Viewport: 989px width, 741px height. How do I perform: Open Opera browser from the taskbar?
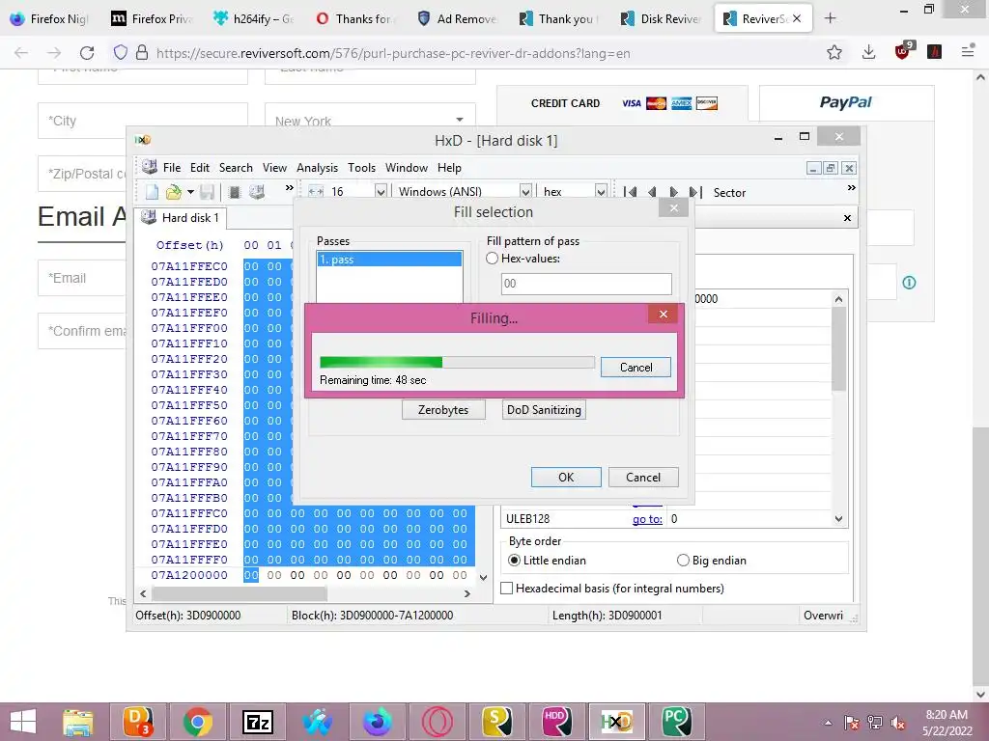438,722
